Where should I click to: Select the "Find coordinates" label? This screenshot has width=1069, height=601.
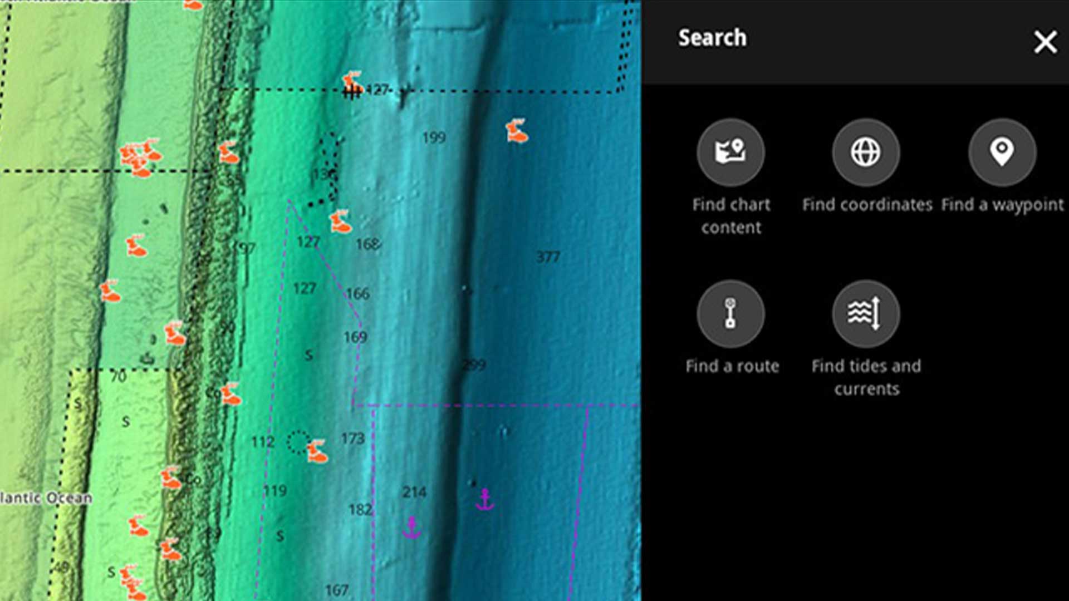click(867, 205)
